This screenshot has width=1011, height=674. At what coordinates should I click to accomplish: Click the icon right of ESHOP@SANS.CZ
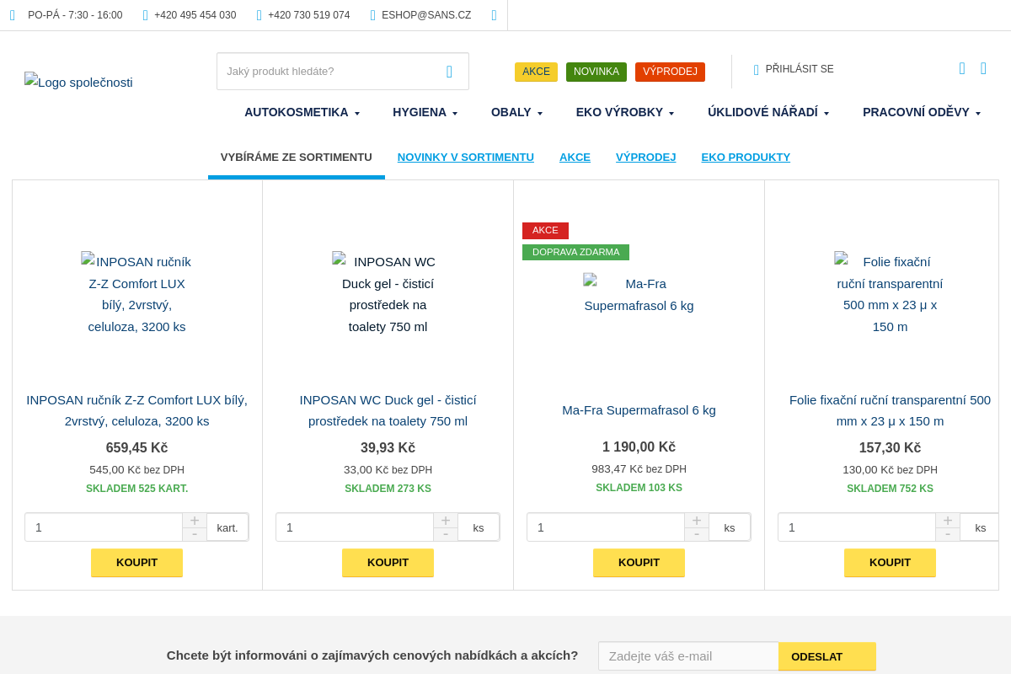click(494, 15)
